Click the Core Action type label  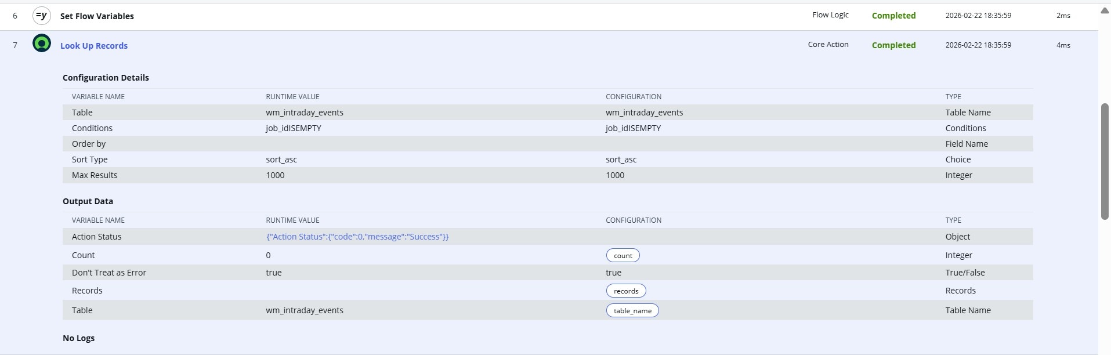828,45
